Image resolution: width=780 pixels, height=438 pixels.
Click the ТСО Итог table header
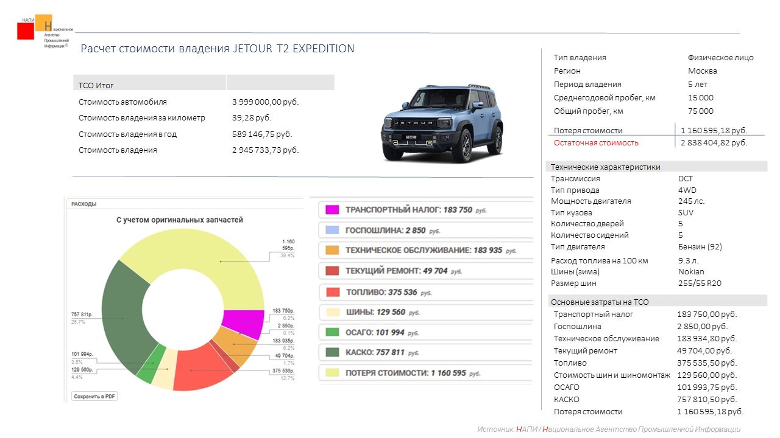(x=96, y=85)
